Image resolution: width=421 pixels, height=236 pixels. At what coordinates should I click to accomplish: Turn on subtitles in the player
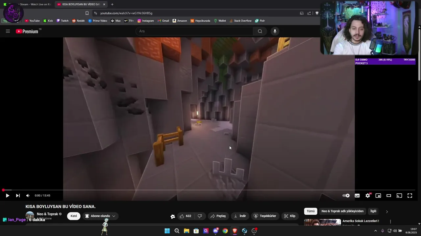[357, 196]
